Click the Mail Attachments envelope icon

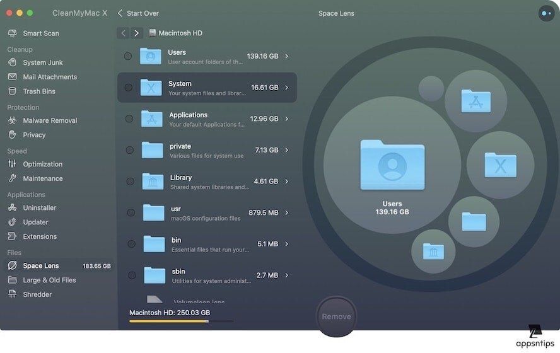coord(12,77)
